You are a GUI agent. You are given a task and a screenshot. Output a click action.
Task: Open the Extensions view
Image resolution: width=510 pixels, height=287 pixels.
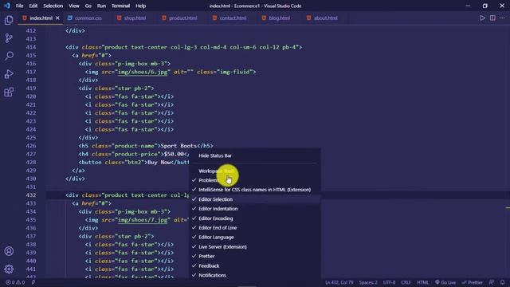(x=9, y=92)
